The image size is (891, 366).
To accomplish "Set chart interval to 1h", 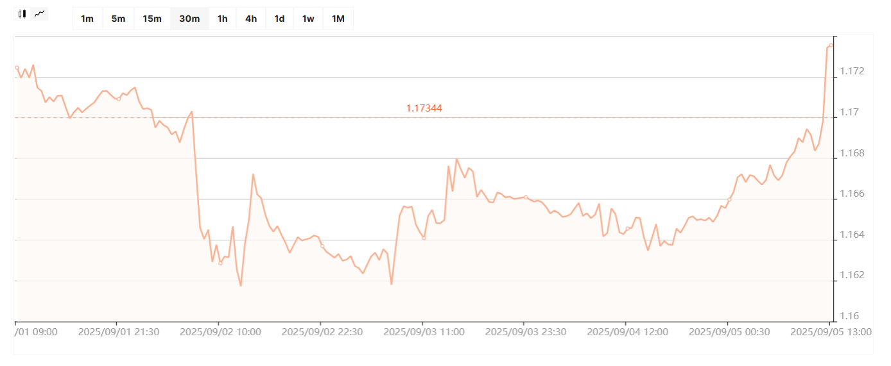I will pyautogui.click(x=222, y=19).
